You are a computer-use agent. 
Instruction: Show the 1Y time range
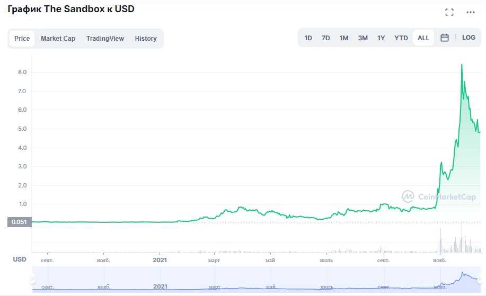coord(381,38)
